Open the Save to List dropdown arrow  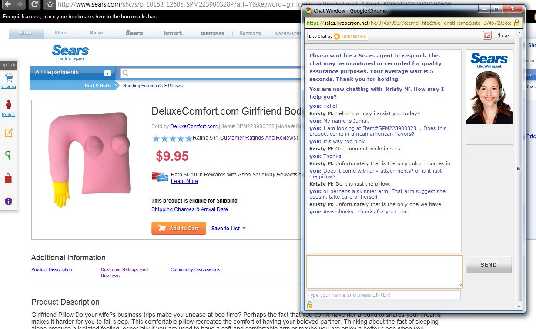tap(244, 228)
